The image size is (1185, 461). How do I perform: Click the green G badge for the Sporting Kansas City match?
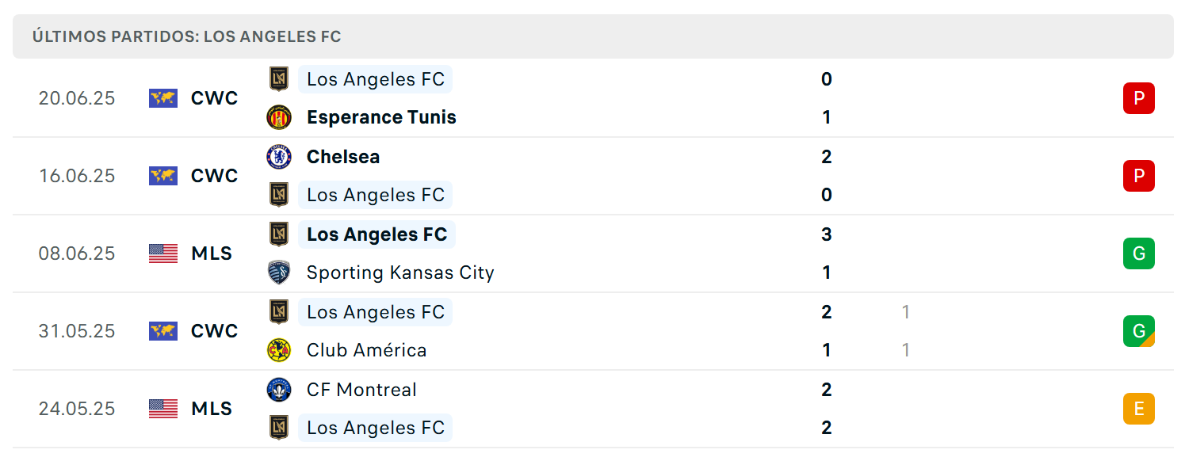[x=1139, y=253]
